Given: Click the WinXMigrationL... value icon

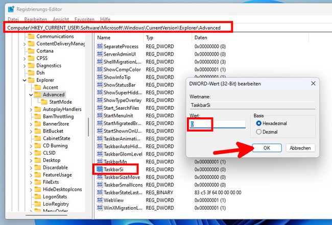Looking at the screenshot, I should click(100, 208).
